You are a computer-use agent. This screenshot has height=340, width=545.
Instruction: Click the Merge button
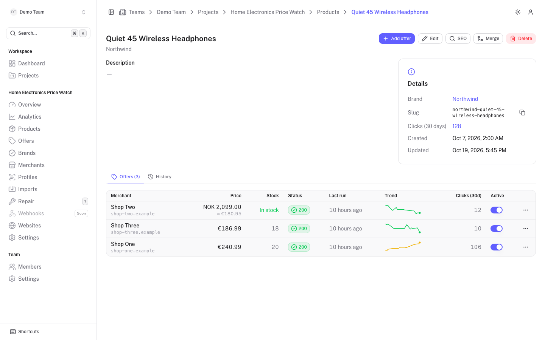[488, 39]
